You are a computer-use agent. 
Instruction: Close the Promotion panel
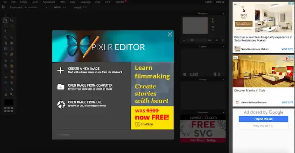pos(223,112)
